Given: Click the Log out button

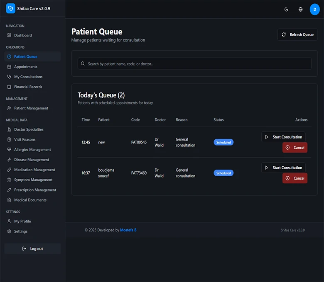Looking at the screenshot, I should click(32, 248).
